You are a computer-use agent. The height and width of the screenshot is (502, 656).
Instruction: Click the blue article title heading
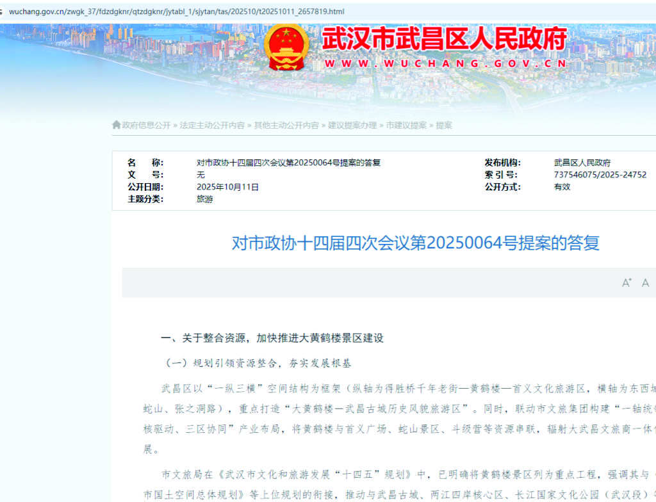tap(415, 243)
